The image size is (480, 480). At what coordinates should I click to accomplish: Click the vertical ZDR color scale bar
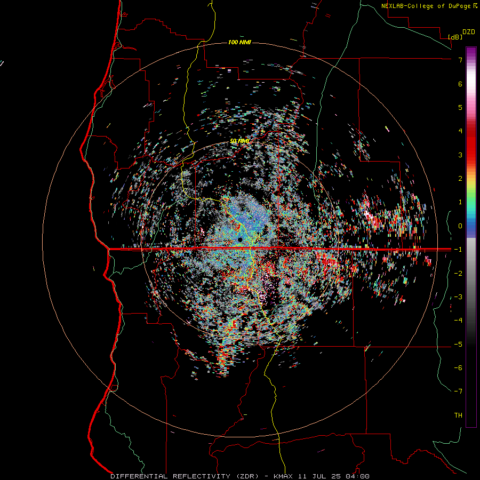point(471,237)
